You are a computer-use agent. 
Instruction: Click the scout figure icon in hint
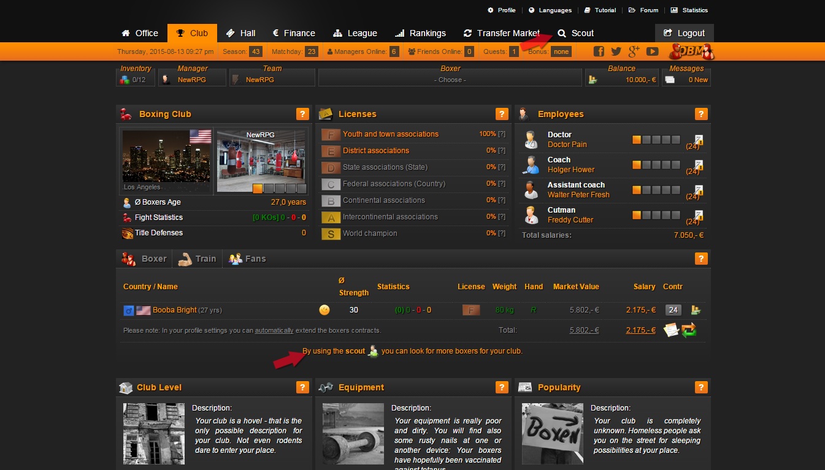click(x=372, y=351)
